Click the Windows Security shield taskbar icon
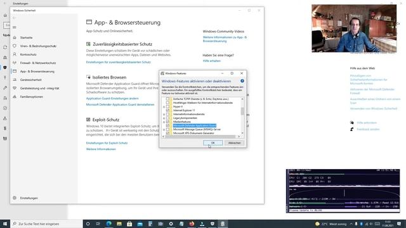This screenshot has width=406, height=228. pos(213,224)
